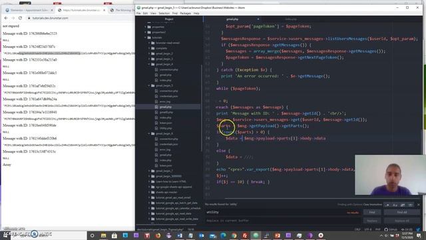Image resolution: width=426 pixels, height=240 pixels.
Task: Click the browser Forward arrow
Action: pyautogui.click(x=13, y=18)
